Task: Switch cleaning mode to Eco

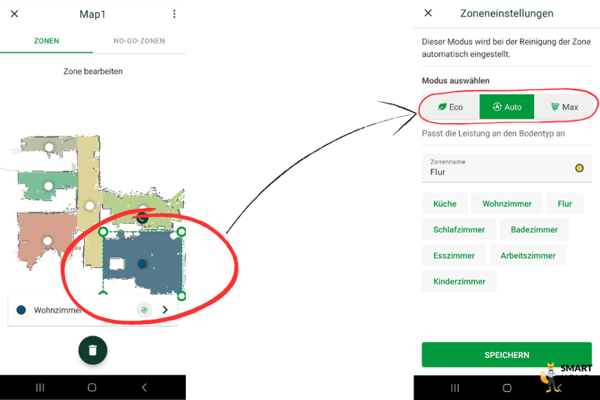Action: (x=451, y=107)
